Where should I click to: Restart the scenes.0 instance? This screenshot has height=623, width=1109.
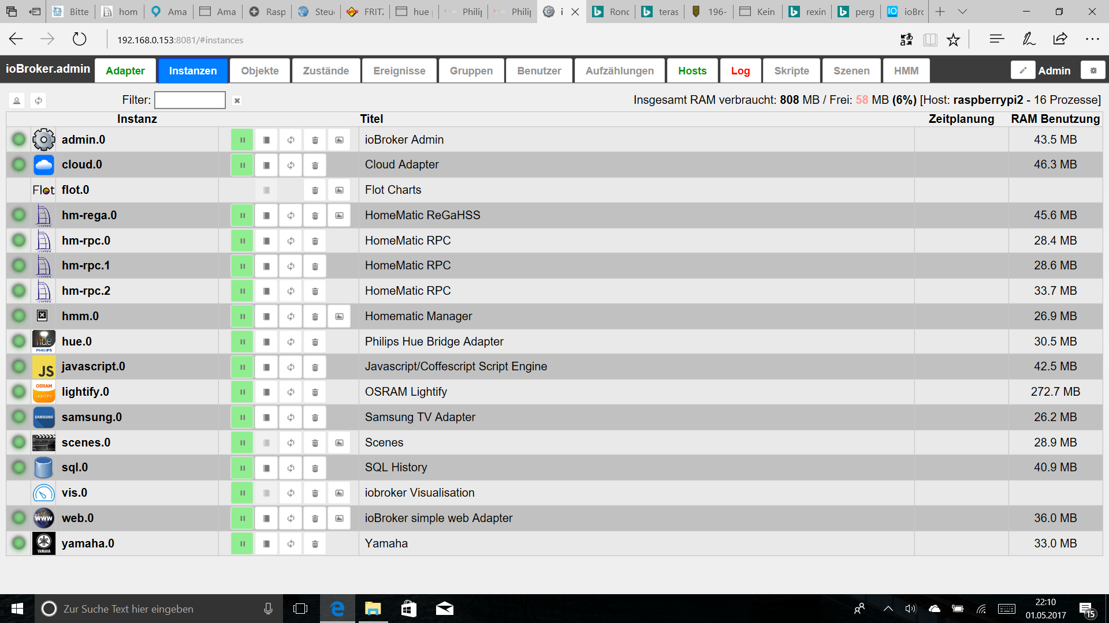click(x=291, y=443)
